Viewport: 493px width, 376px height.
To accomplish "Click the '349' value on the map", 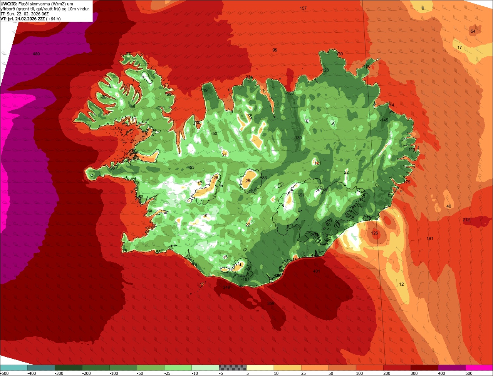I will click(226, 287).
